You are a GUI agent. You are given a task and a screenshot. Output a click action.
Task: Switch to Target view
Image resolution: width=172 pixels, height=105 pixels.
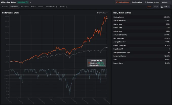coord(156,7)
